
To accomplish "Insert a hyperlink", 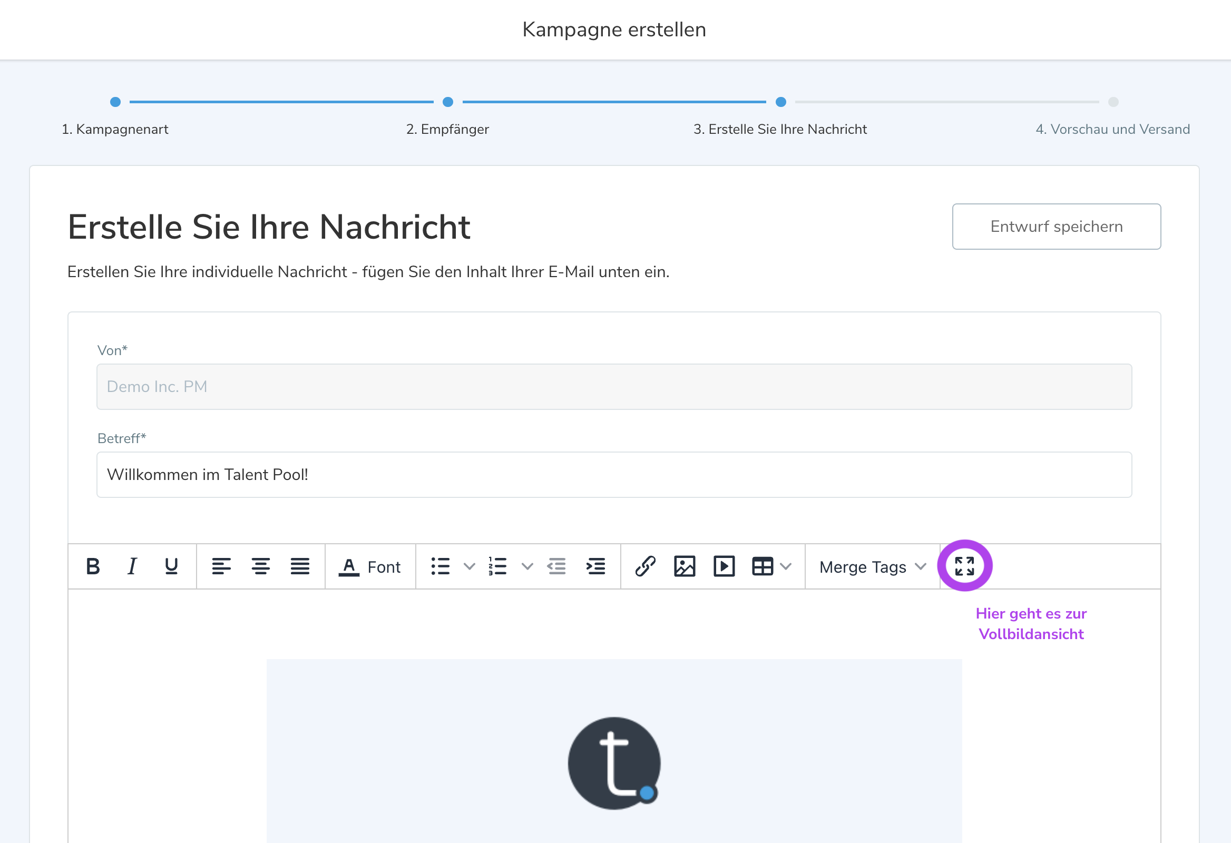I will 646,566.
